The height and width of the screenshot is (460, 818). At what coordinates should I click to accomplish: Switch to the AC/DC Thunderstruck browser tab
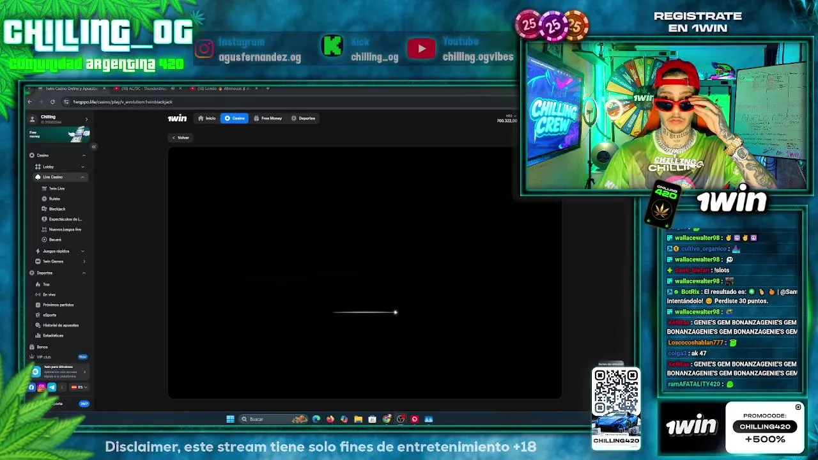tap(144, 88)
